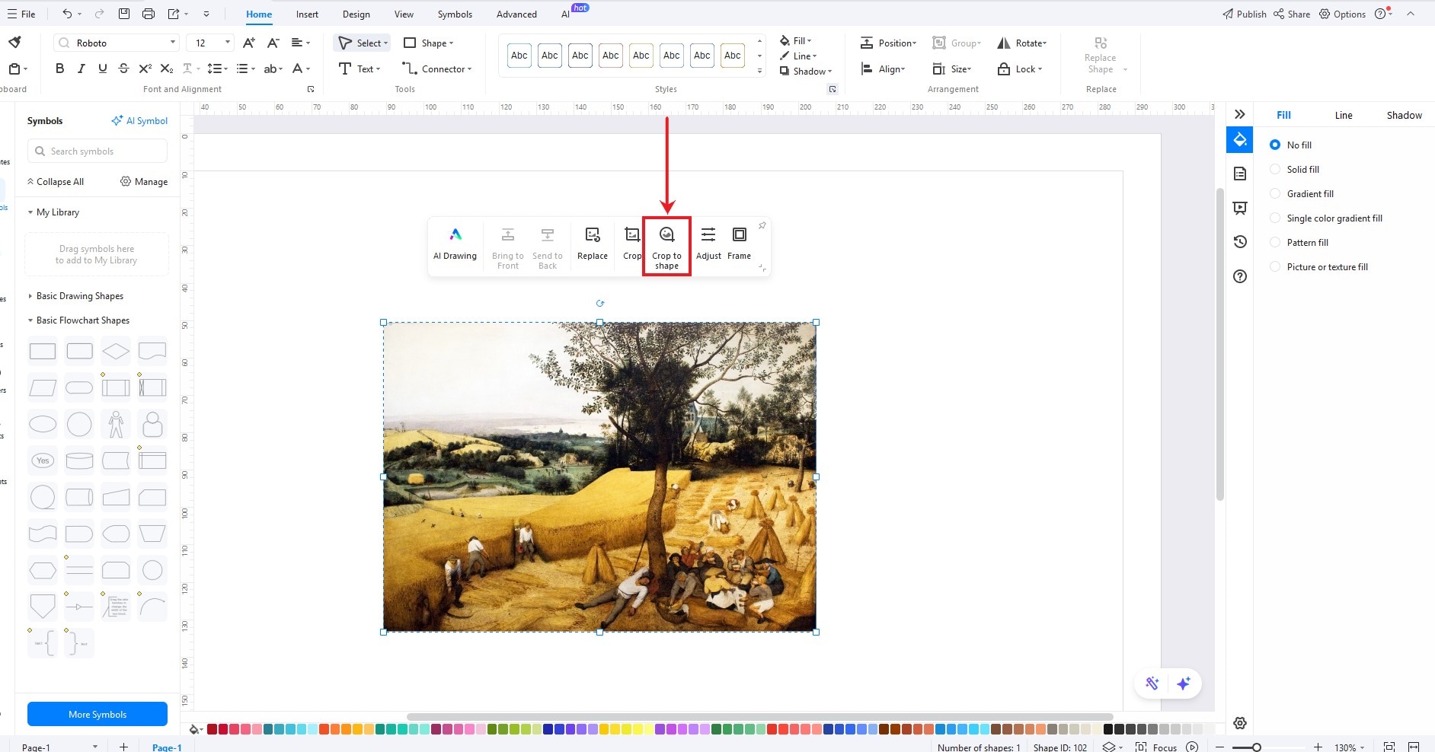Open the File menu
Screen dimensions: 1435x752
(x=21, y=14)
